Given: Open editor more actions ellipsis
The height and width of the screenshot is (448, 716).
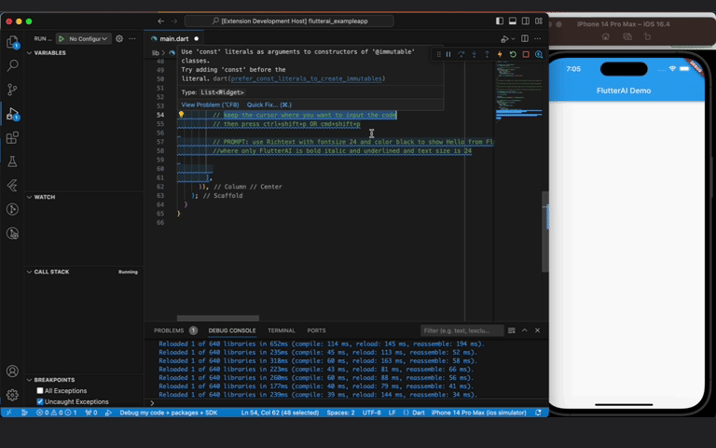Looking at the screenshot, I should coord(537,39).
